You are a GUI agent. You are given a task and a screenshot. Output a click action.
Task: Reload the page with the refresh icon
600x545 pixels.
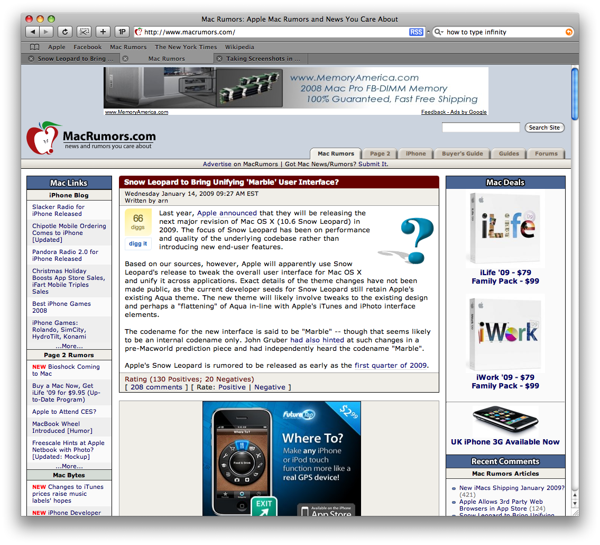click(64, 32)
